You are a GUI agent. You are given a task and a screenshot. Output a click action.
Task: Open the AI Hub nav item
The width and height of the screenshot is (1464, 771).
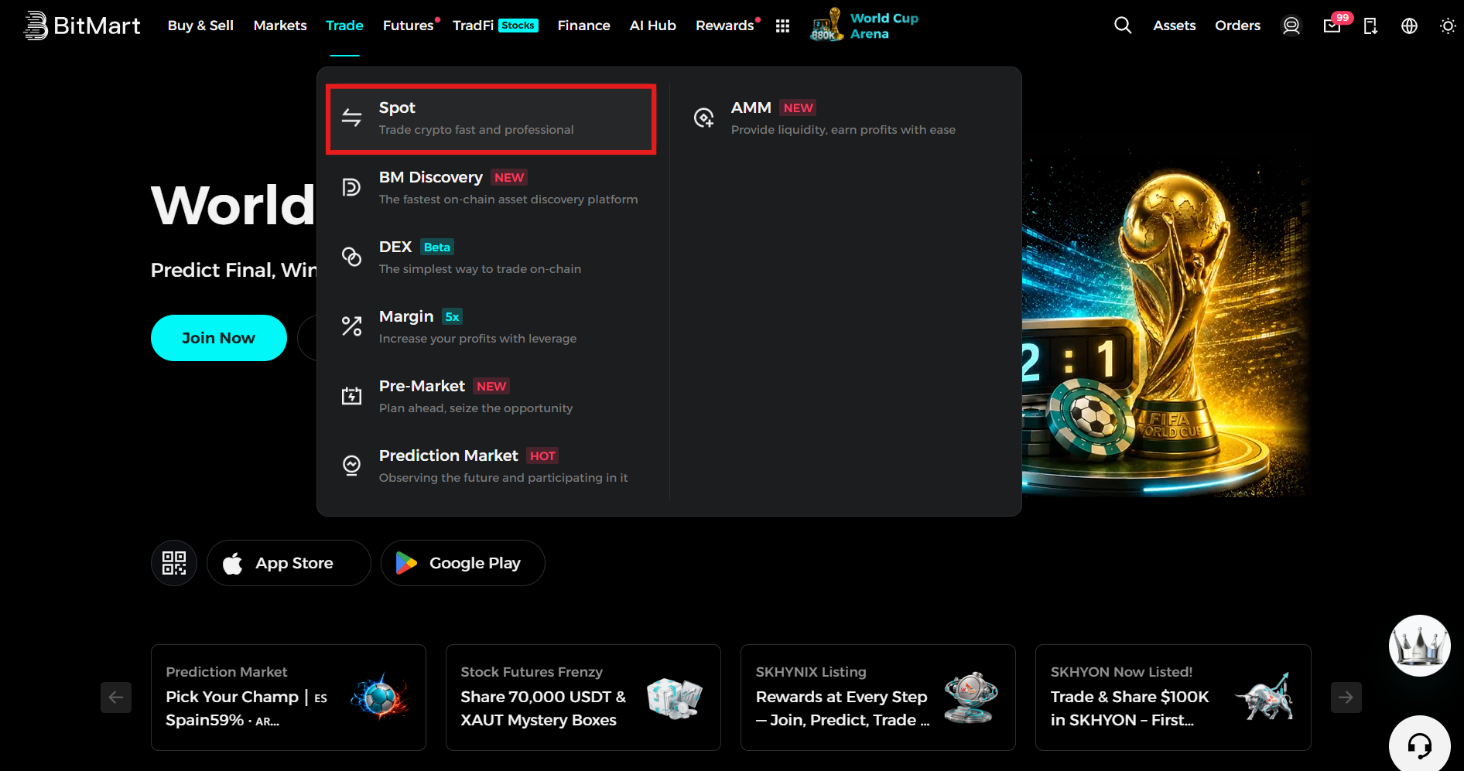pos(652,26)
